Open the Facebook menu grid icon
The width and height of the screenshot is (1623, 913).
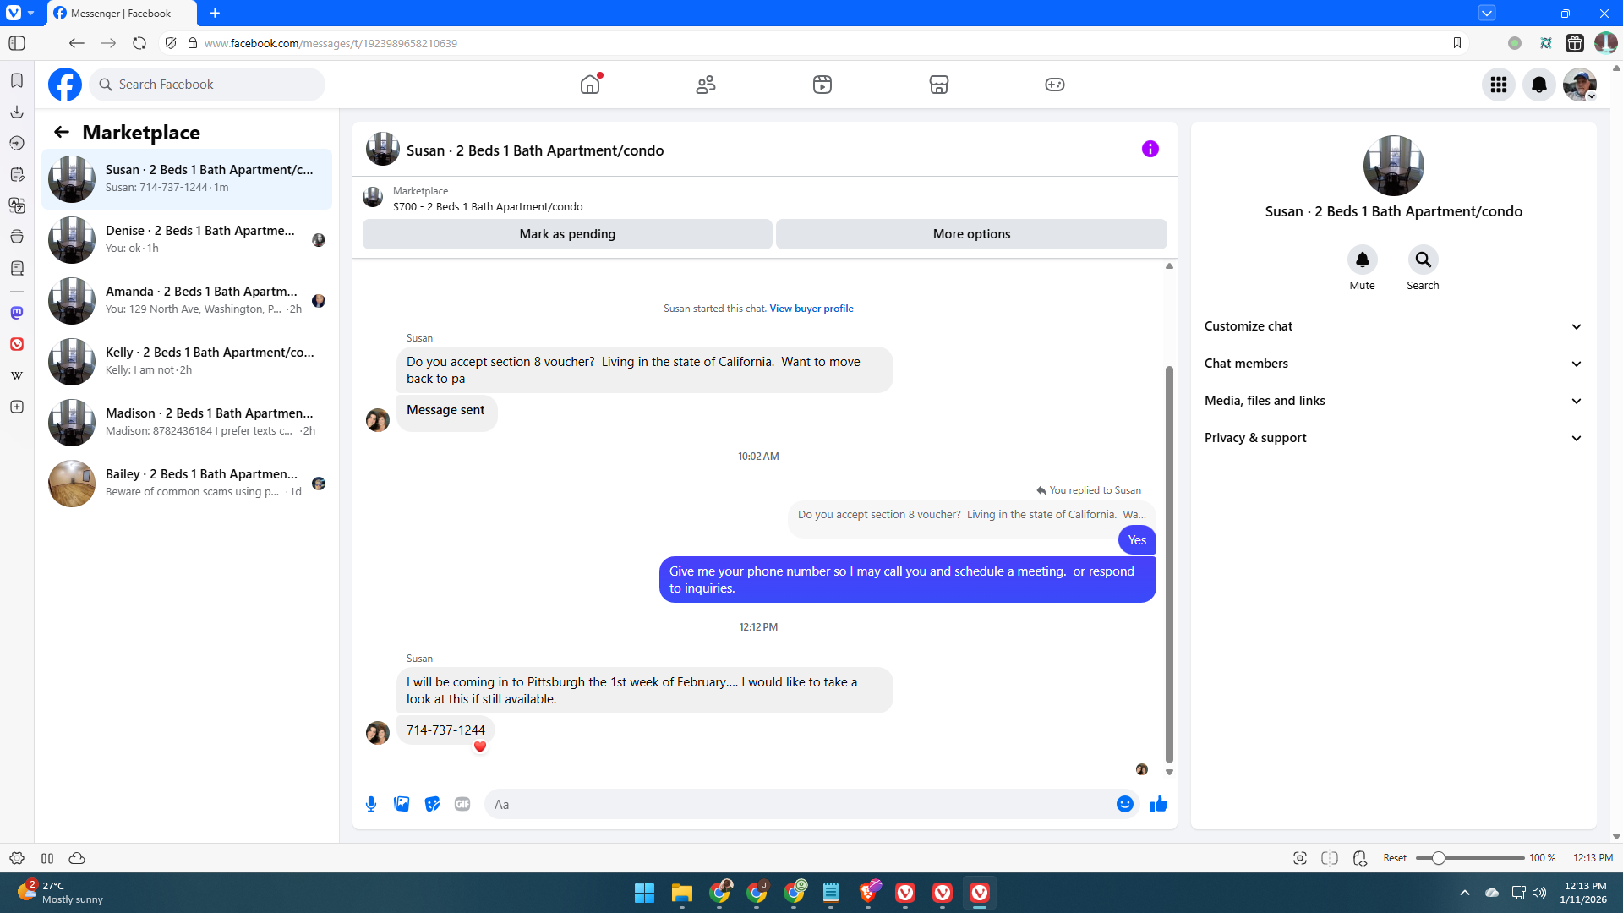pos(1499,85)
